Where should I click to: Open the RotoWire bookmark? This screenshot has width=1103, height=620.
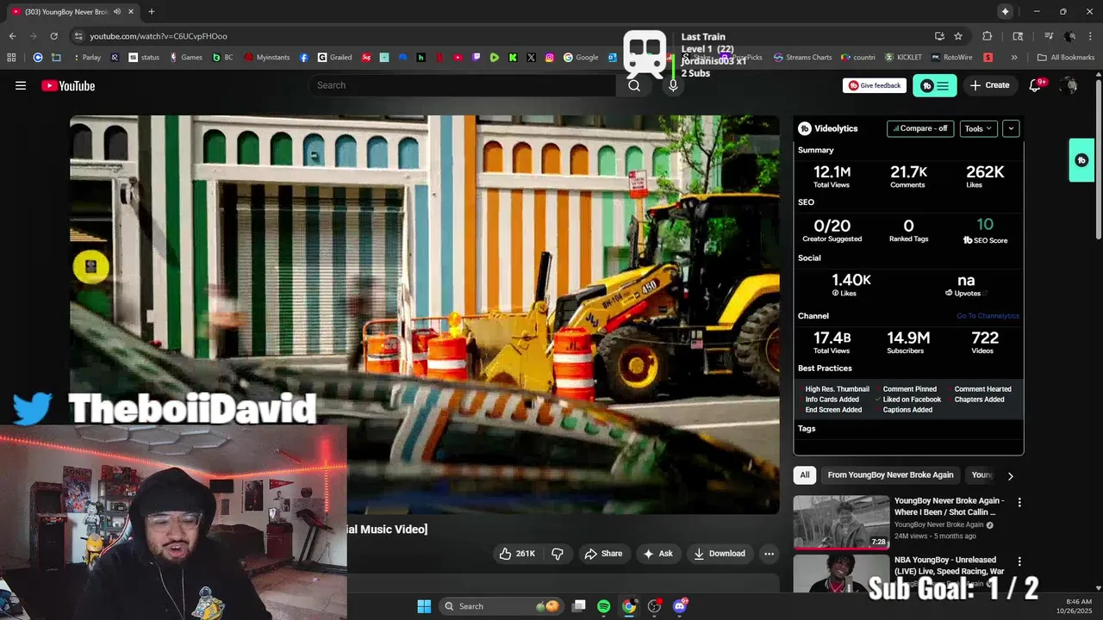click(x=950, y=58)
